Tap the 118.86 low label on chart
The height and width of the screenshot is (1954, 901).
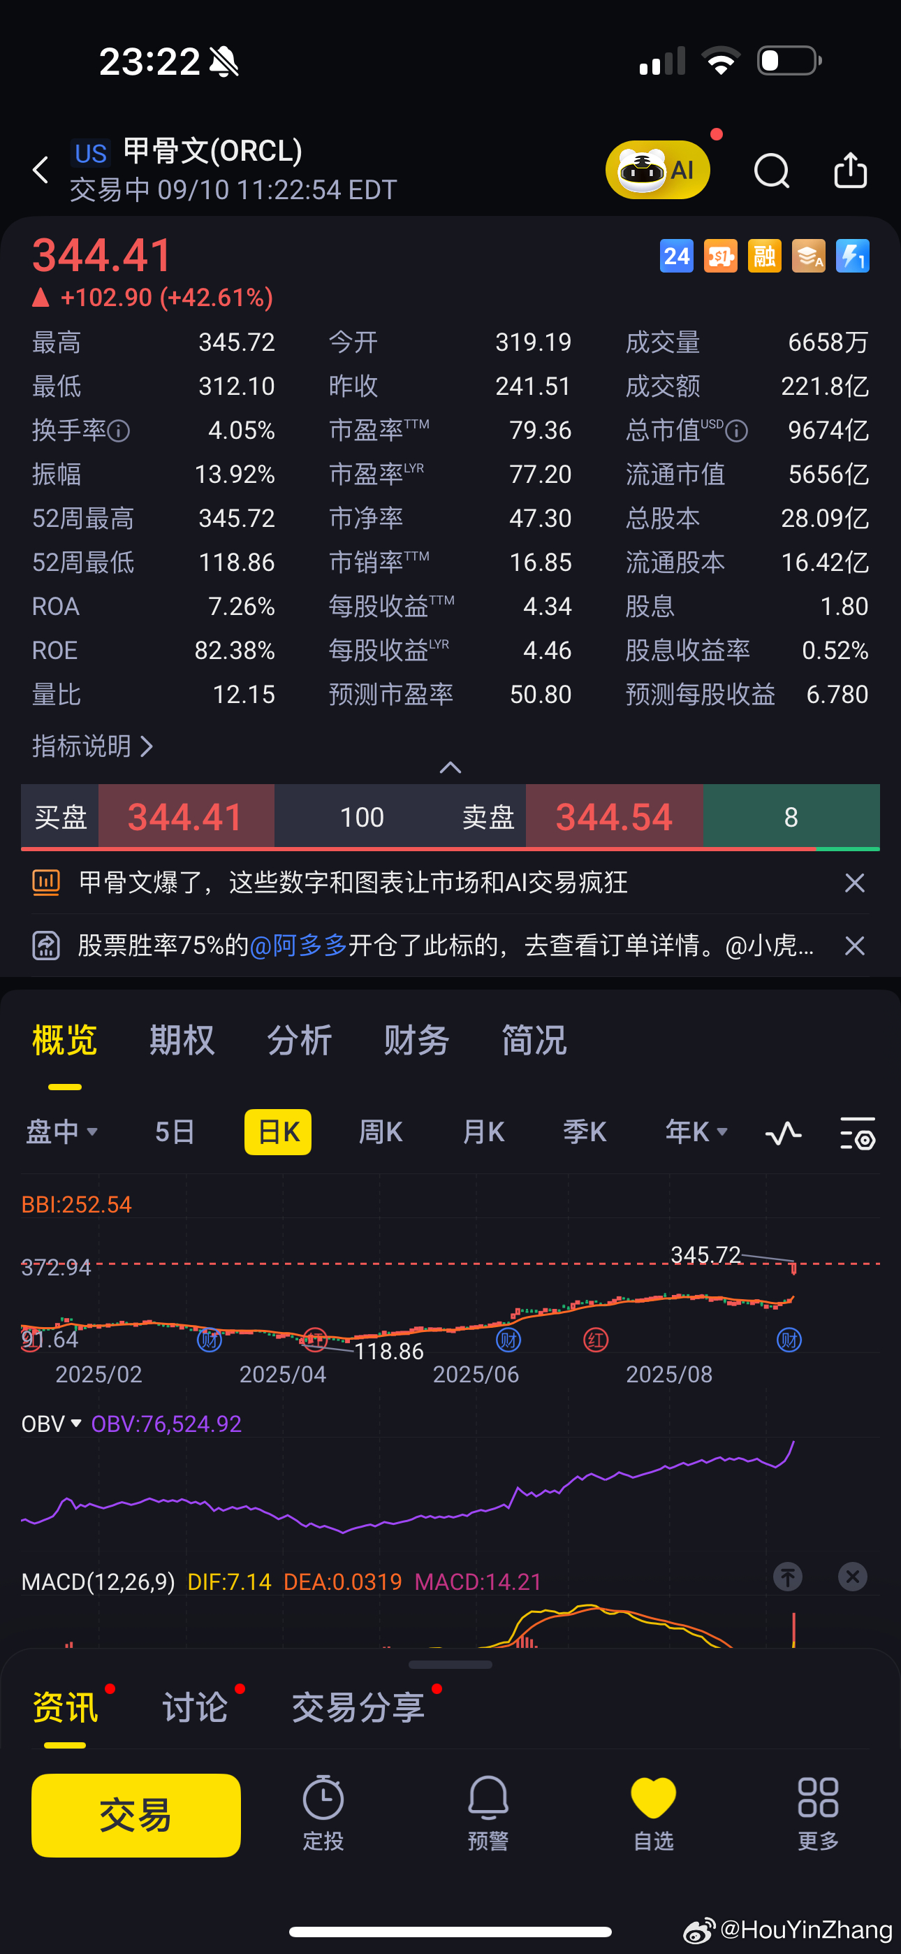(389, 1351)
